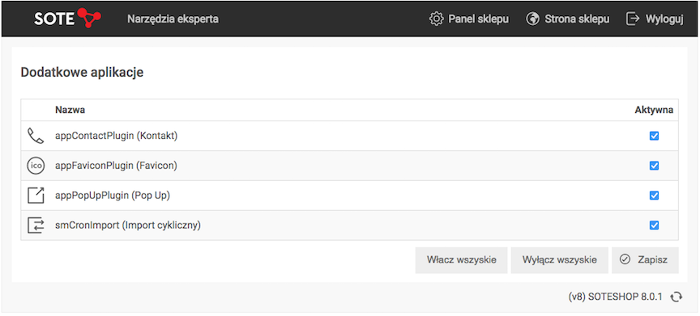This screenshot has height=316, width=700.
Task: Click the phone icon for appContactPlugin
Action: click(x=36, y=136)
